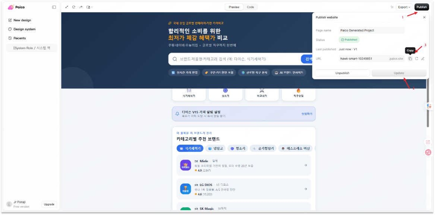Select the 청소기 category tab
435x215 pixels.
coord(238,148)
